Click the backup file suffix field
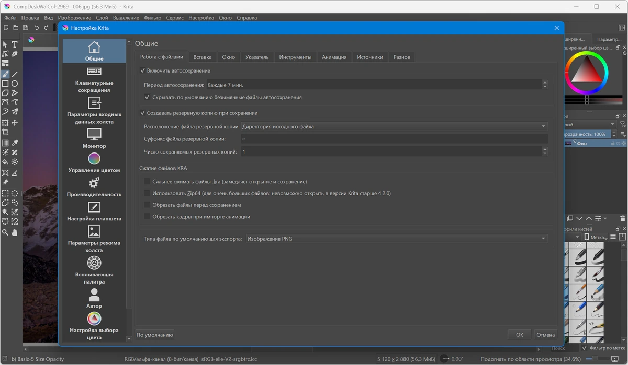628x365 pixels. pos(394,139)
